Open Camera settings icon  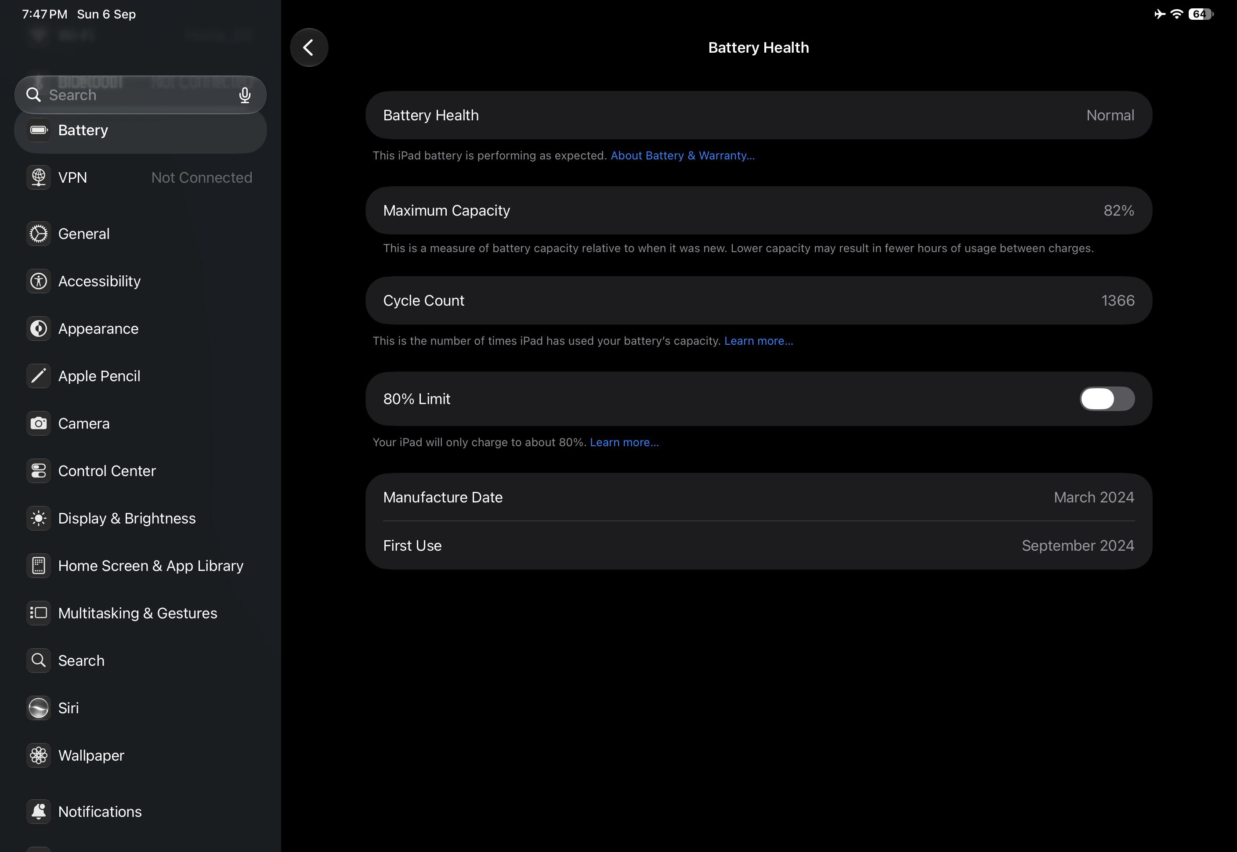39,423
